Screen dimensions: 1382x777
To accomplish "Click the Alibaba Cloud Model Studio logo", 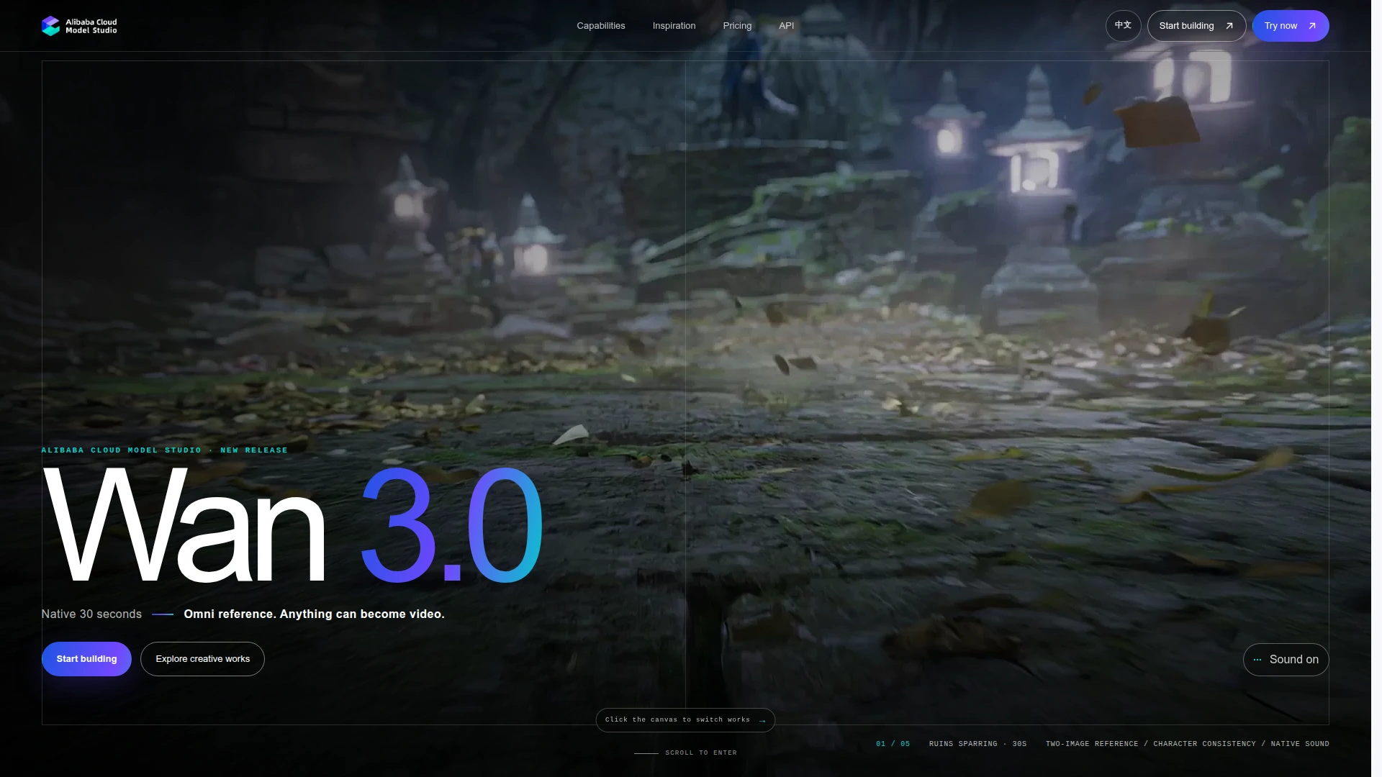I will pyautogui.click(x=79, y=26).
